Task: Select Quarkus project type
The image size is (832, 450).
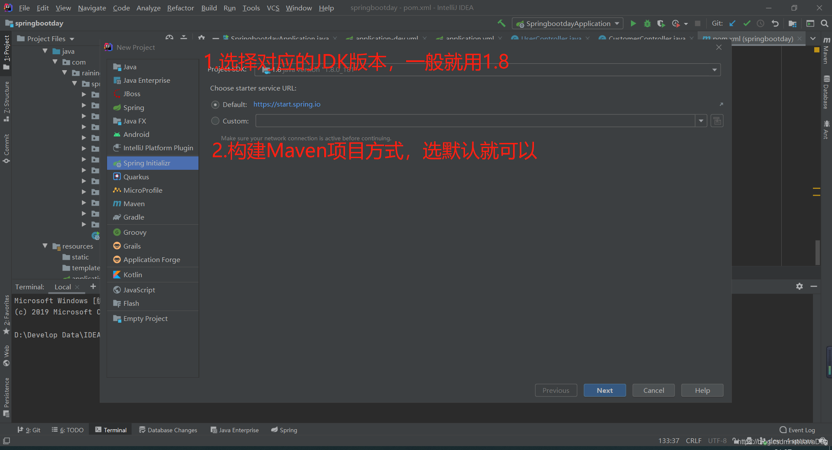Action: point(153,177)
